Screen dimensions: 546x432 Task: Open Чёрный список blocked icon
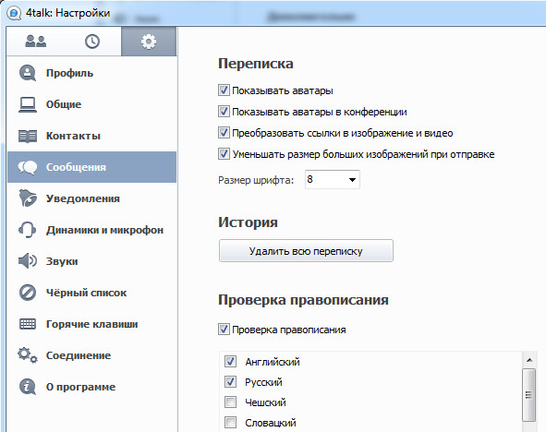[28, 293]
